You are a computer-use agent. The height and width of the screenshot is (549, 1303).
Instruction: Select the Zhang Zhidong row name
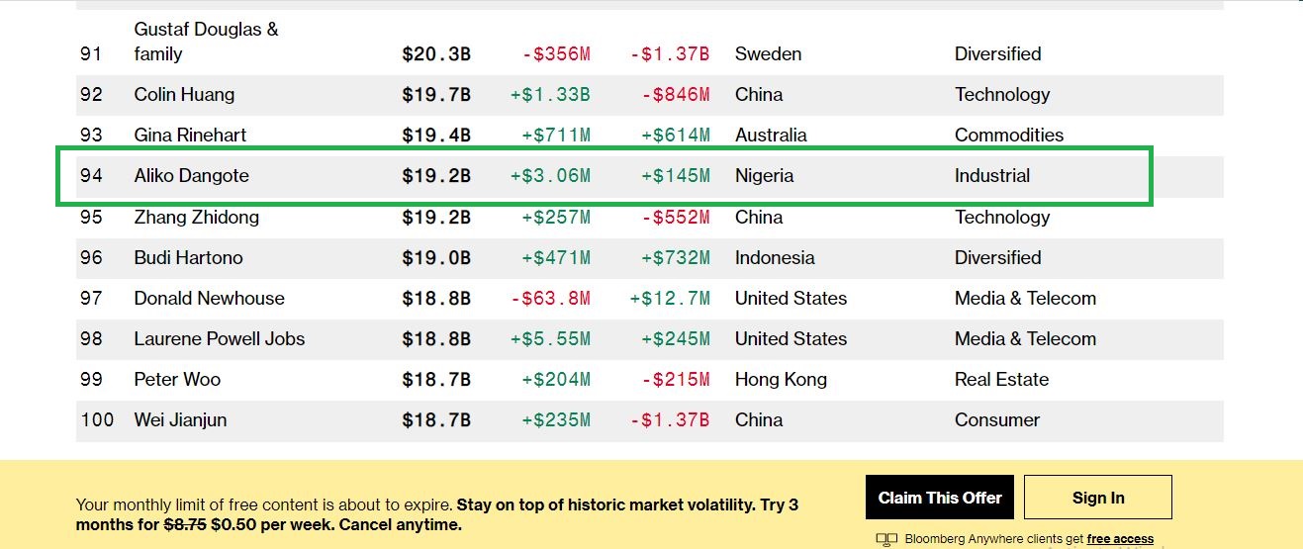click(x=196, y=217)
